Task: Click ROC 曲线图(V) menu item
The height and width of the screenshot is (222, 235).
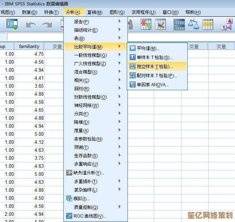Action: [x=90, y=216]
